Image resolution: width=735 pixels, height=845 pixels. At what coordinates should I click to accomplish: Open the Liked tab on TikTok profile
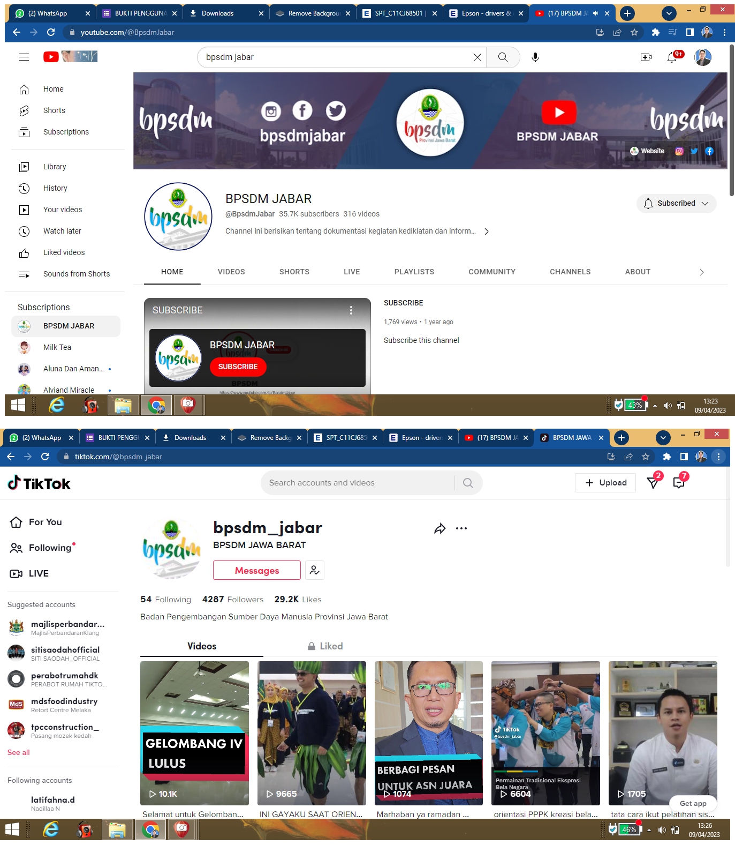[325, 646]
